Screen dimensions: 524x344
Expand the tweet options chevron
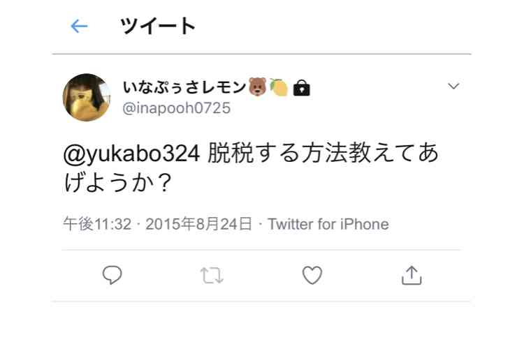pyautogui.click(x=453, y=87)
